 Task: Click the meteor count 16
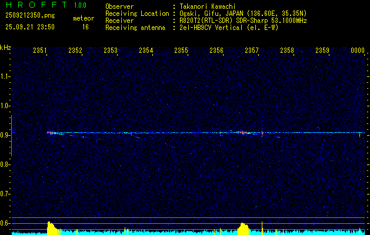pyautogui.click(x=85, y=27)
